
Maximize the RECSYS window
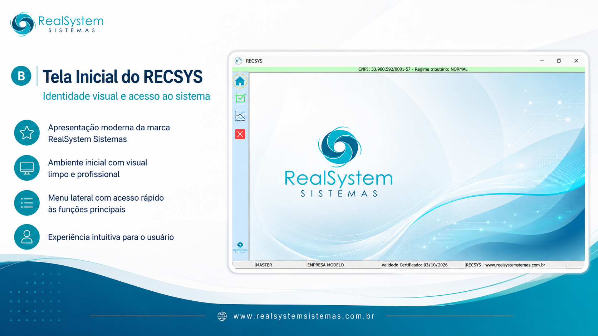point(559,61)
